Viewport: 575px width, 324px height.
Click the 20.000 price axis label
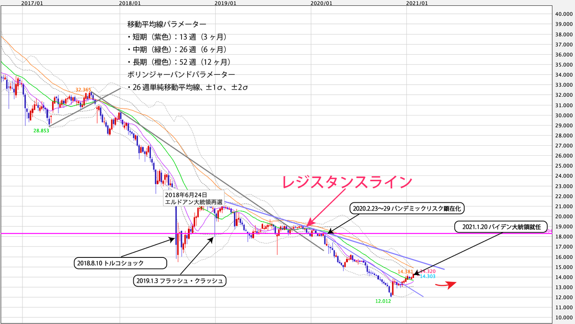[564, 216]
